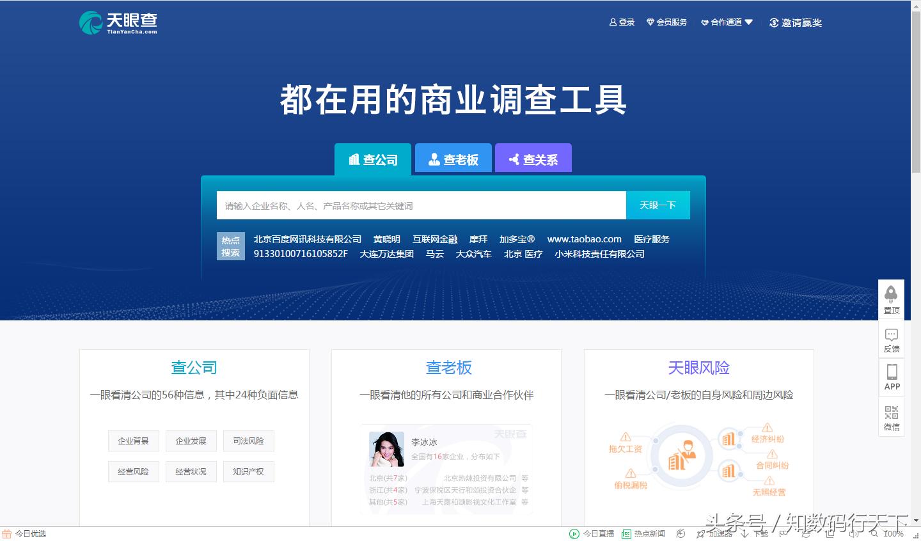The image size is (921, 541).
Task: Open the 热点新闻 hot news icon
Action: tap(628, 533)
